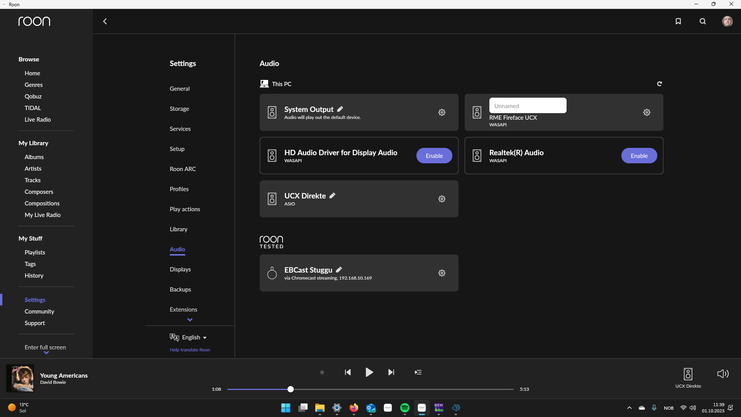Select the Audio settings tab
Screen dimensions: 741x417
[x=178, y=249]
